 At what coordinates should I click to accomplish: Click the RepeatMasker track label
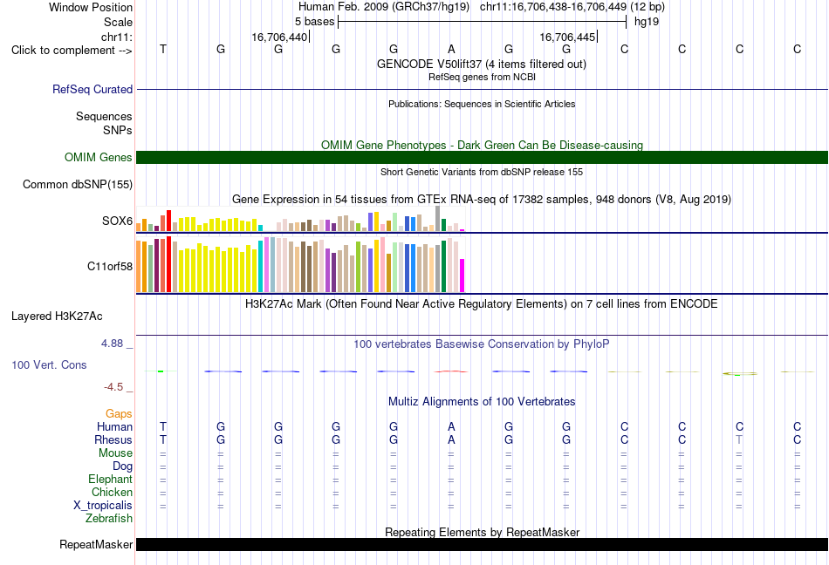pos(96,544)
